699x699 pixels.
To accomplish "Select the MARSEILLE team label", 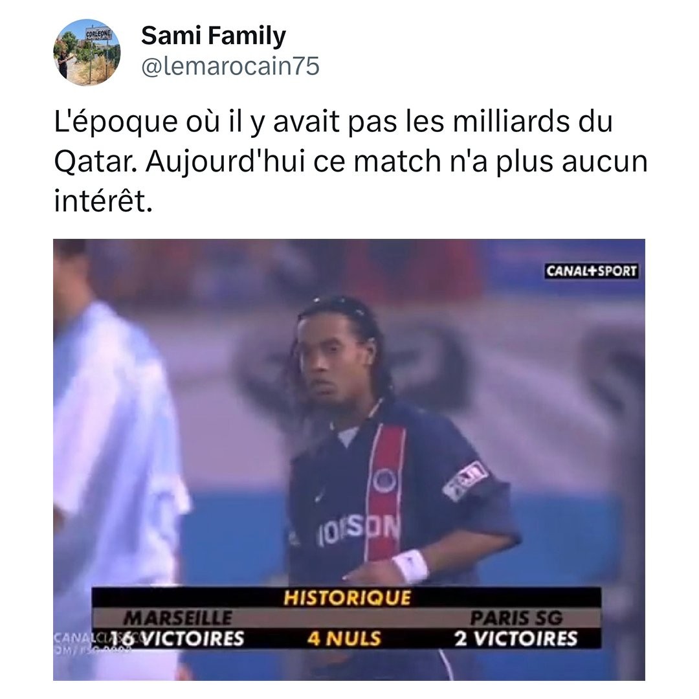I will [x=177, y=618].
